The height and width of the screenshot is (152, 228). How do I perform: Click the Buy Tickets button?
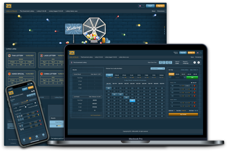pyautogui.click(x=183, y=114)
